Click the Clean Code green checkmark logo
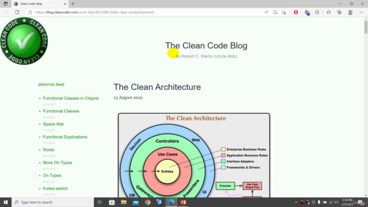Image resolution: width=368 pixels, height=207 pixels. coord(24,41)
